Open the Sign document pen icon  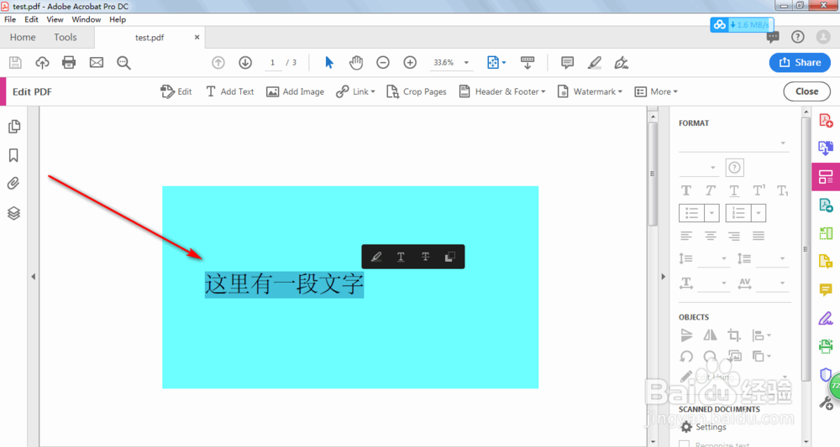click(x=621, y=63)
